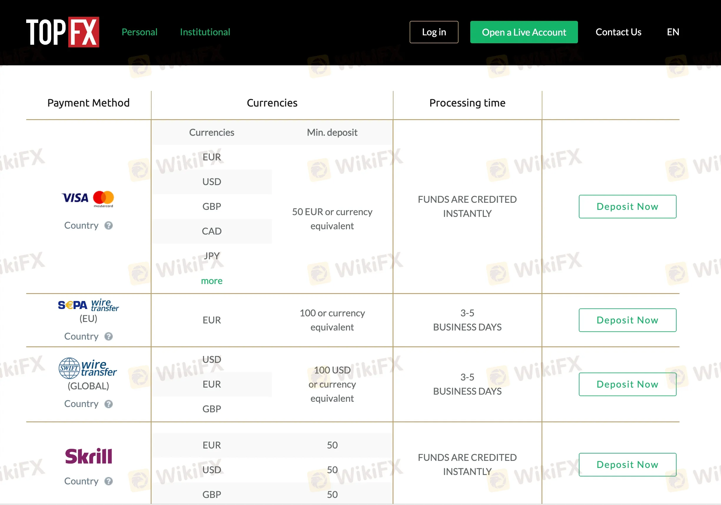Open a Live Account button
The height and width of the screenshot is (505, 721).
click(x=524, y=32)
